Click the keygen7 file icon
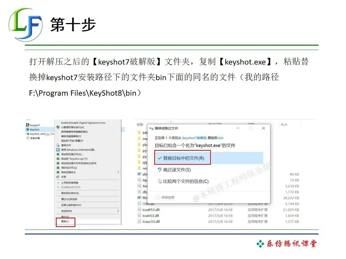Screen dimensions: 346x259 pos(28,125)
